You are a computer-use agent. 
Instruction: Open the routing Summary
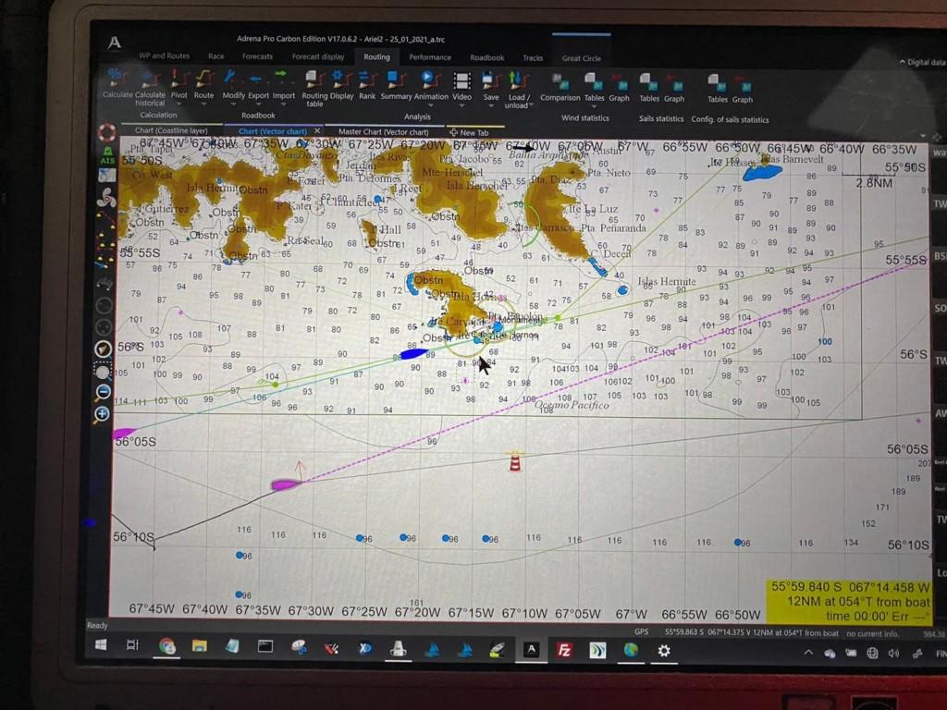(x=396, y=86)
